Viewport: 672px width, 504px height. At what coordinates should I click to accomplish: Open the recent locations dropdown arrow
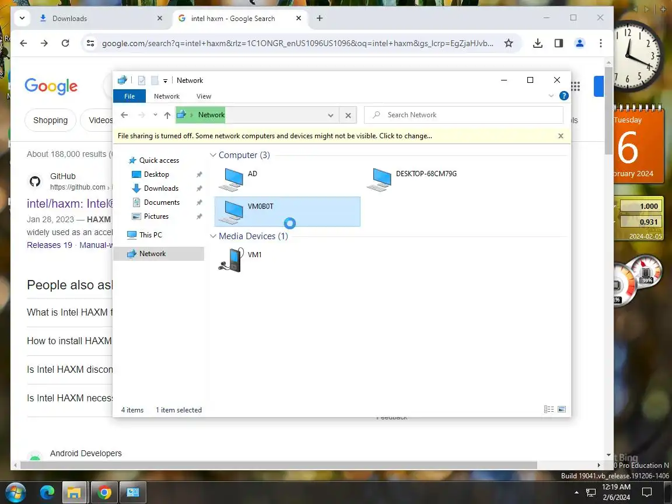[x=155, y=115]
